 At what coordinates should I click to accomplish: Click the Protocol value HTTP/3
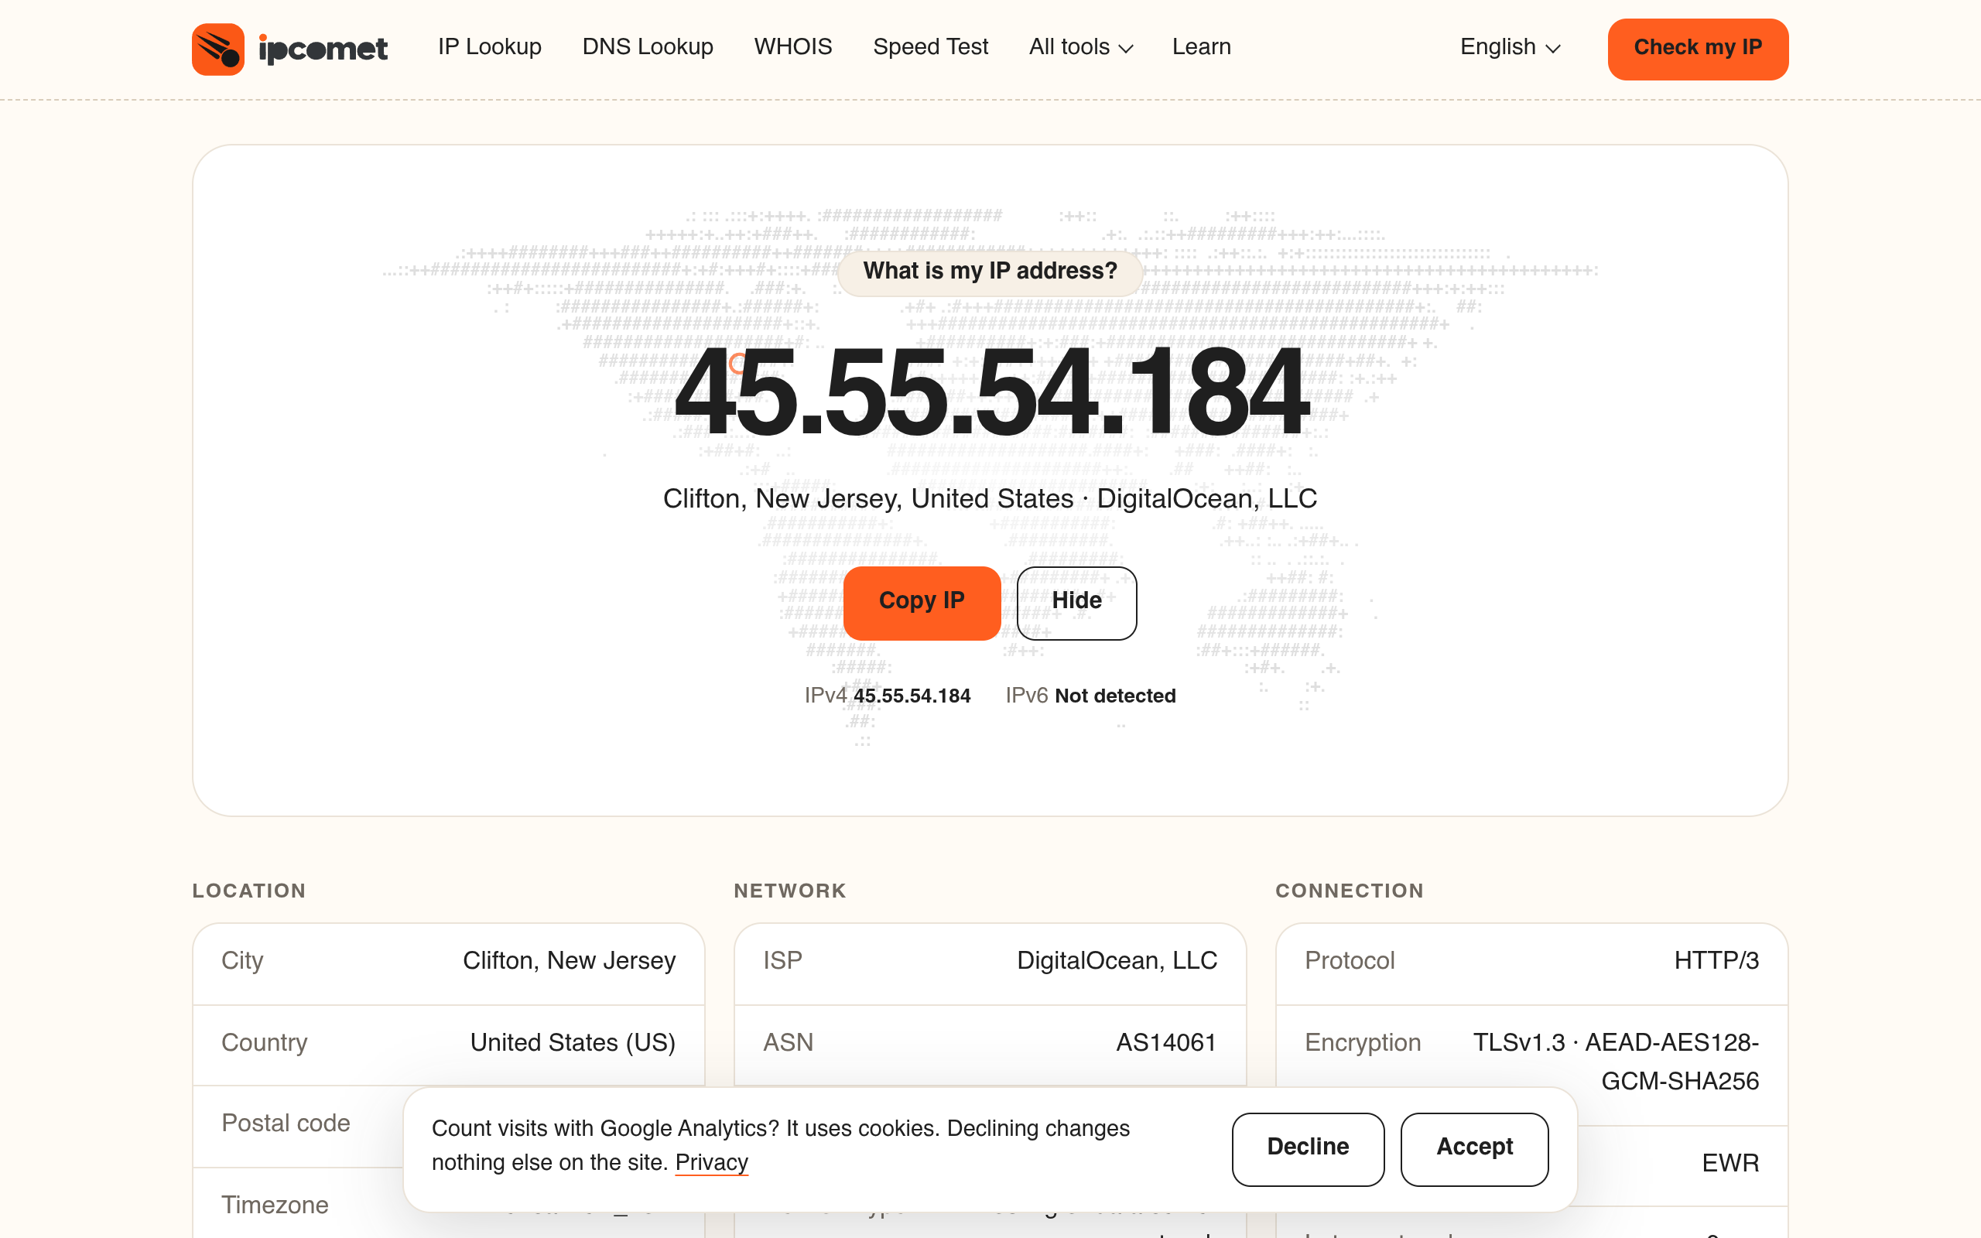click(1716, 960)
